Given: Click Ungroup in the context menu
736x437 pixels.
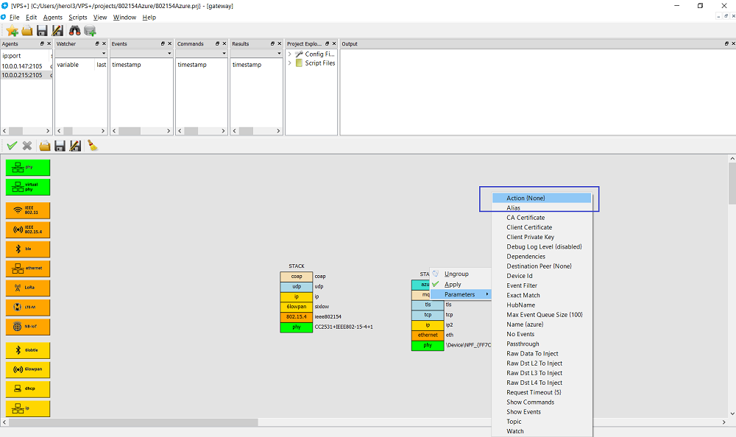Looking at the screenshot, I should 456,274.
